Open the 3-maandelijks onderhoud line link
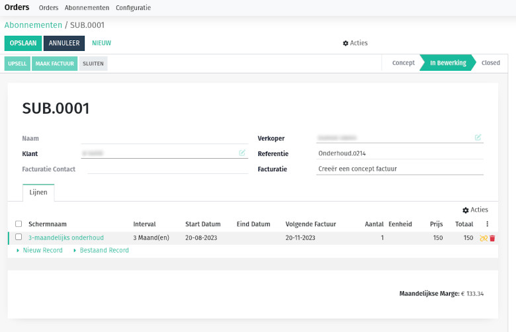The image size is (516, 332). tap(65, 237)
